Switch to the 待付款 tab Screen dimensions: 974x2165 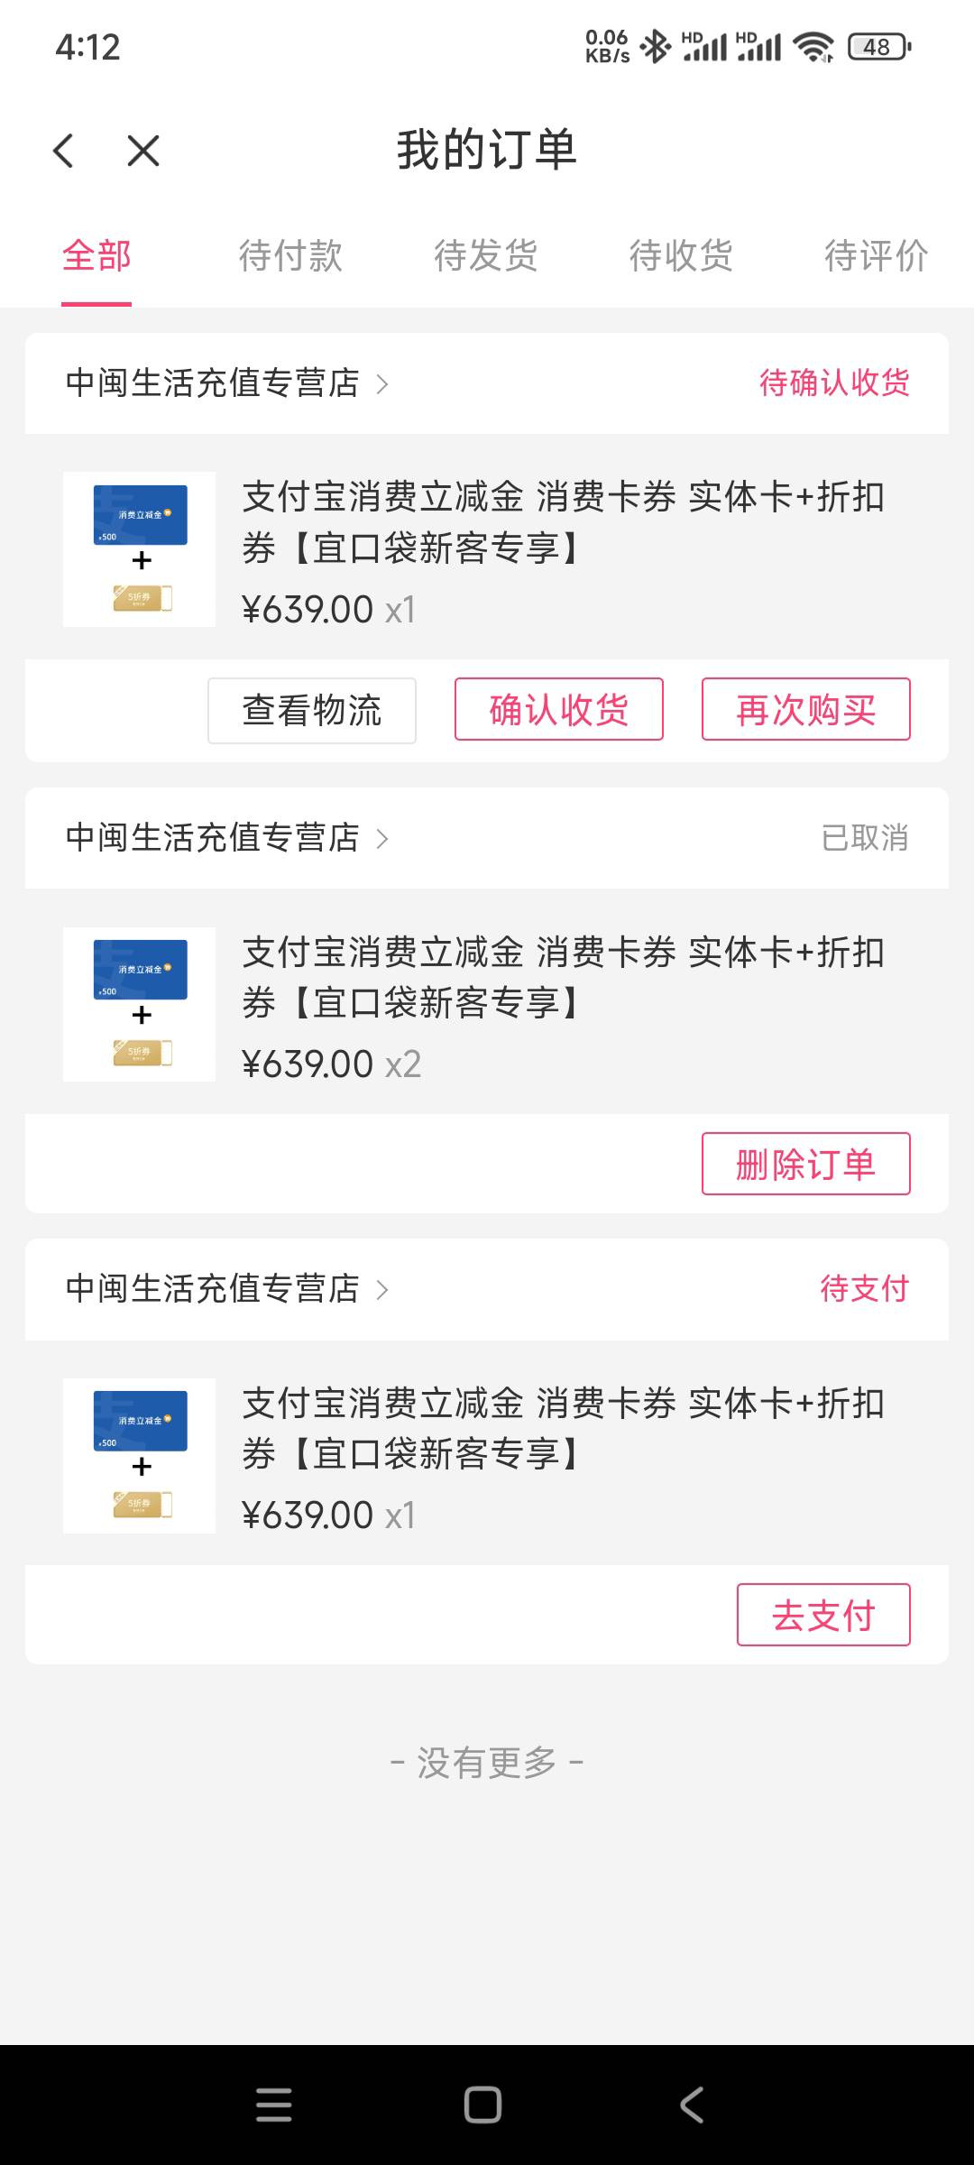(x=290, y=255)
